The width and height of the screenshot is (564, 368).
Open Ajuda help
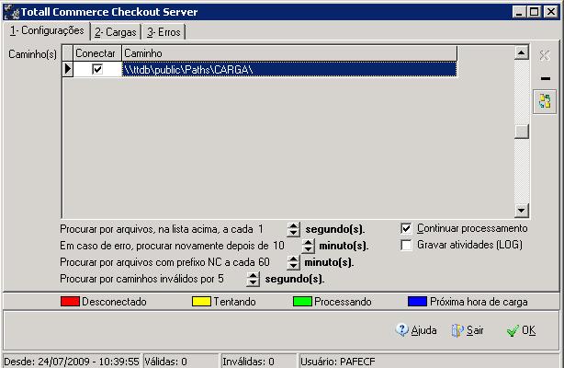tap(416, 330)
